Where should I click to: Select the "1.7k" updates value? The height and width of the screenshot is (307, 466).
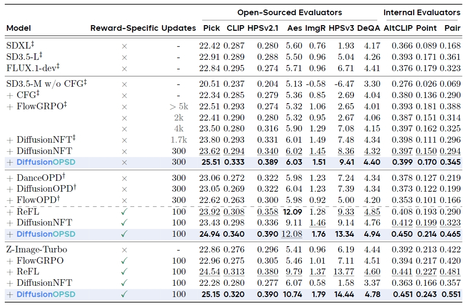(x=178, y=140)
